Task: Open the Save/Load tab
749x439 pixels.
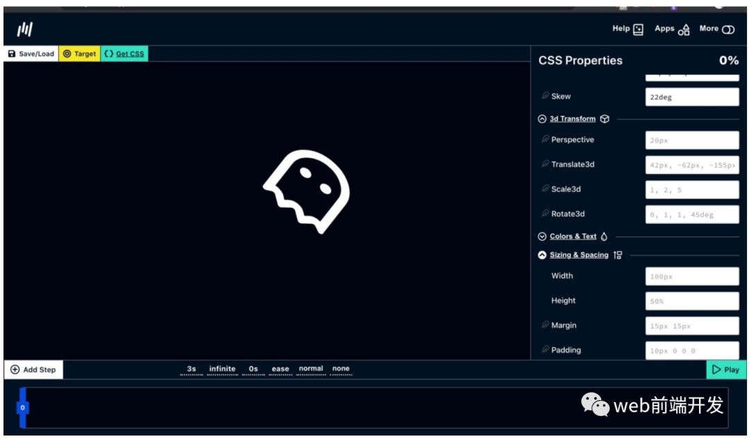Action: [x=31, y=54]
